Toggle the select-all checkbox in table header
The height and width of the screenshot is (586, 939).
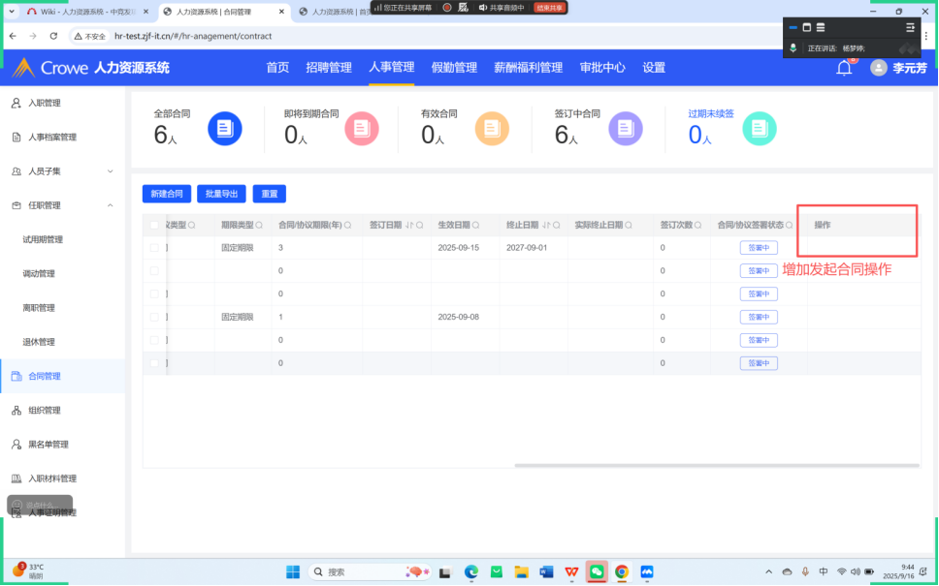[154, 225]
